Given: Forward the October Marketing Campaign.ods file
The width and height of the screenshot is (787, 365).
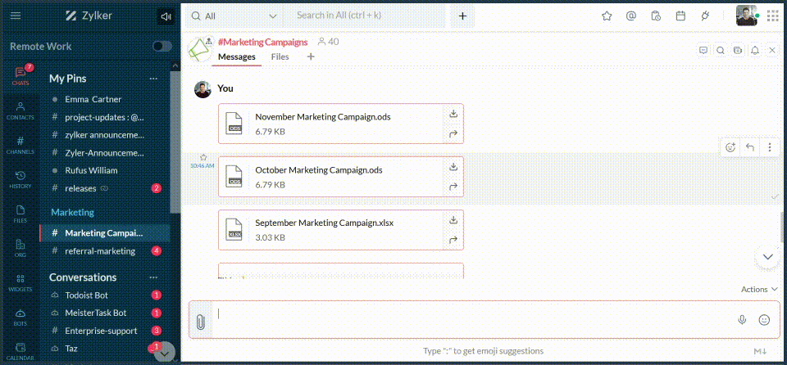Looking at the screenshot, I should [x=453, y=187].
